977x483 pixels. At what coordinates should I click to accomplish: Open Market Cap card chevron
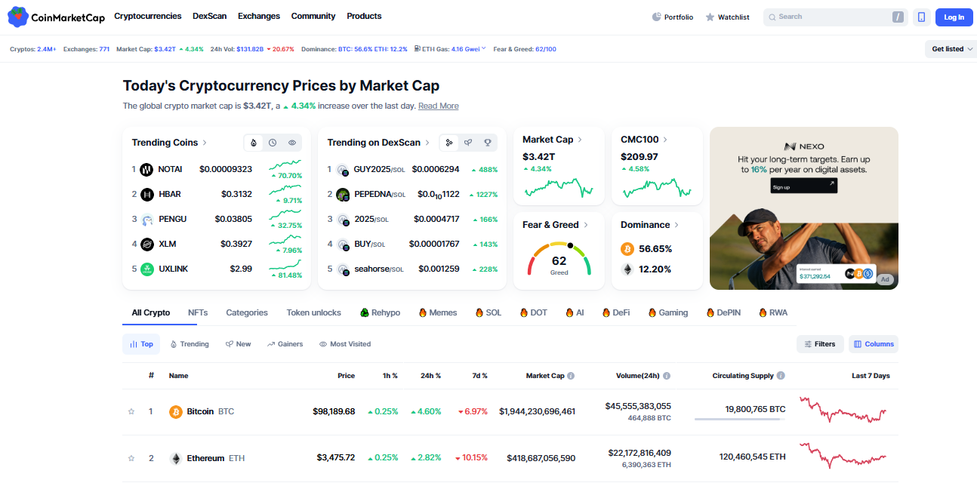pos(580,140)
